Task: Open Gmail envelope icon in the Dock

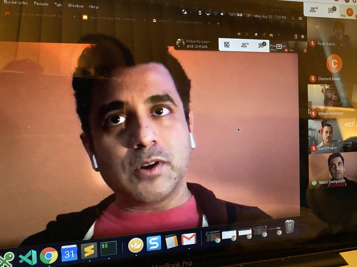Action: click(189, 239)
